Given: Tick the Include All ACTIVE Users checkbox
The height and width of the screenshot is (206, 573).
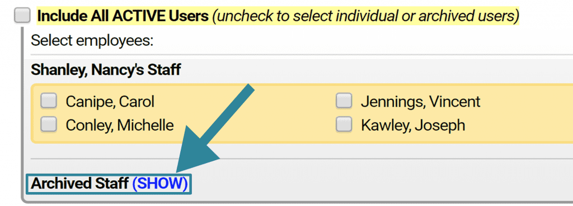Looking at the screenshot, I should [x=22, y=16].
